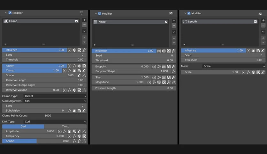Click the expression (x) icon on Preserve Volume
The width and height of the screenshot is (267, 154).
pos(65,90)
